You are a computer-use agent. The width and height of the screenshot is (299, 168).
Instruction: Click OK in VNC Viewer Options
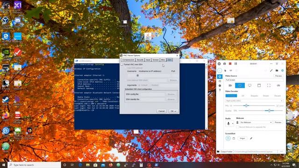pyautogui.click(x=173, y=111)
